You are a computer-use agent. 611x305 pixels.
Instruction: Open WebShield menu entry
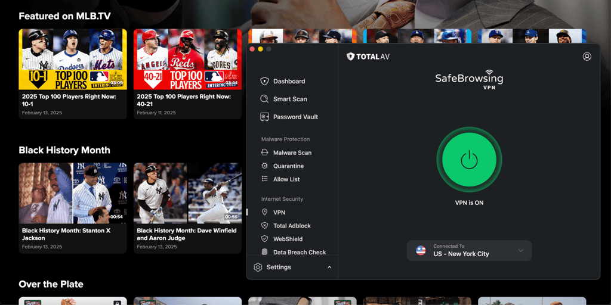click(288, 239)
